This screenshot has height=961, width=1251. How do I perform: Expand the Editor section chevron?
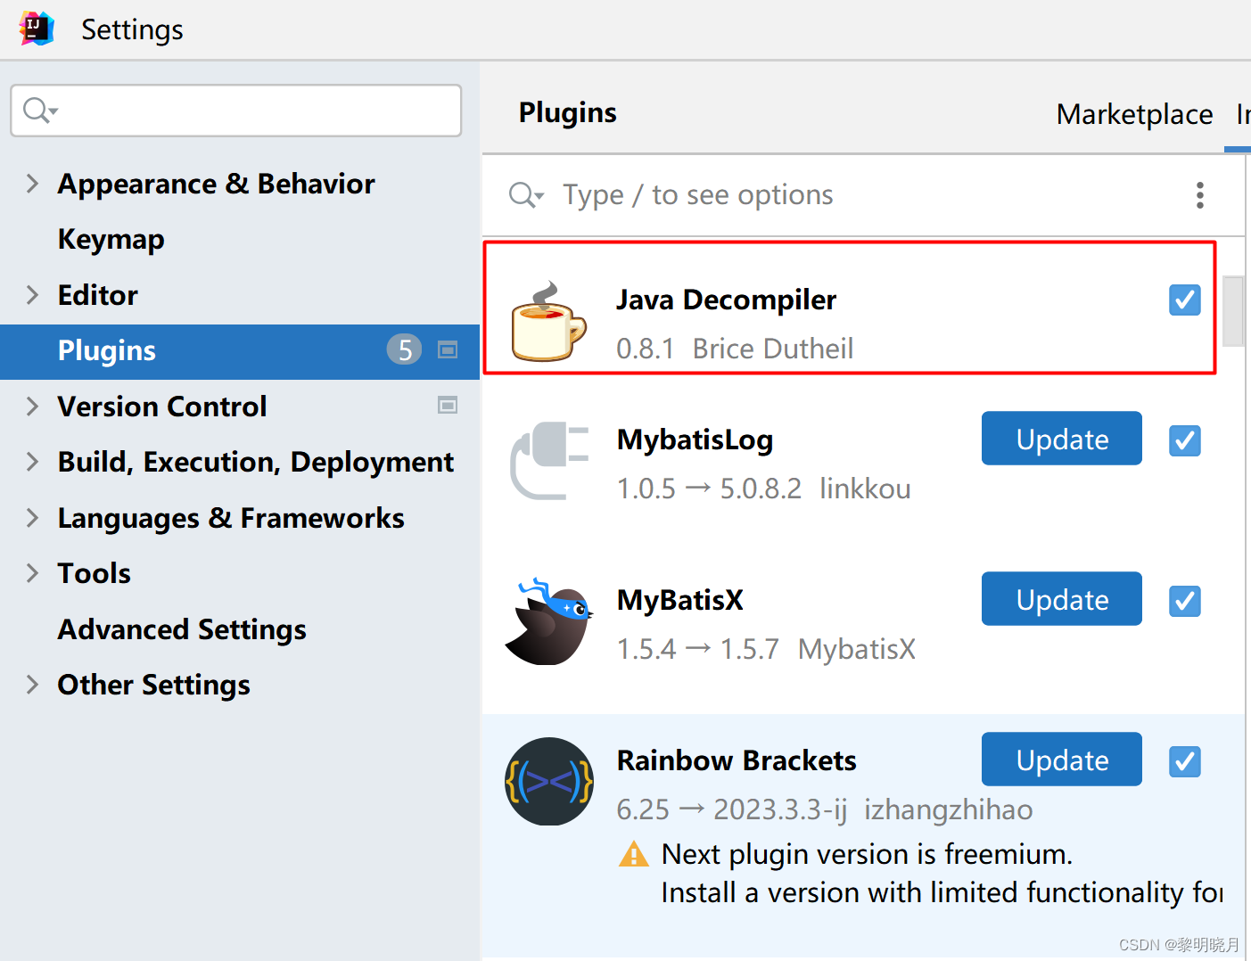click(33, 295)
